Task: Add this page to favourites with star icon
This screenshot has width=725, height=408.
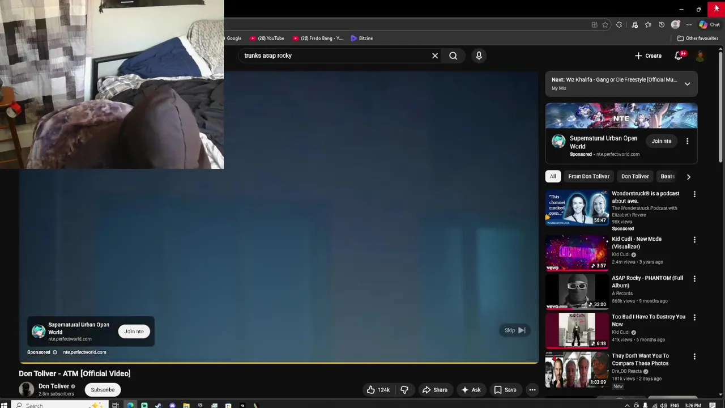Action: [x=605, y=25]
